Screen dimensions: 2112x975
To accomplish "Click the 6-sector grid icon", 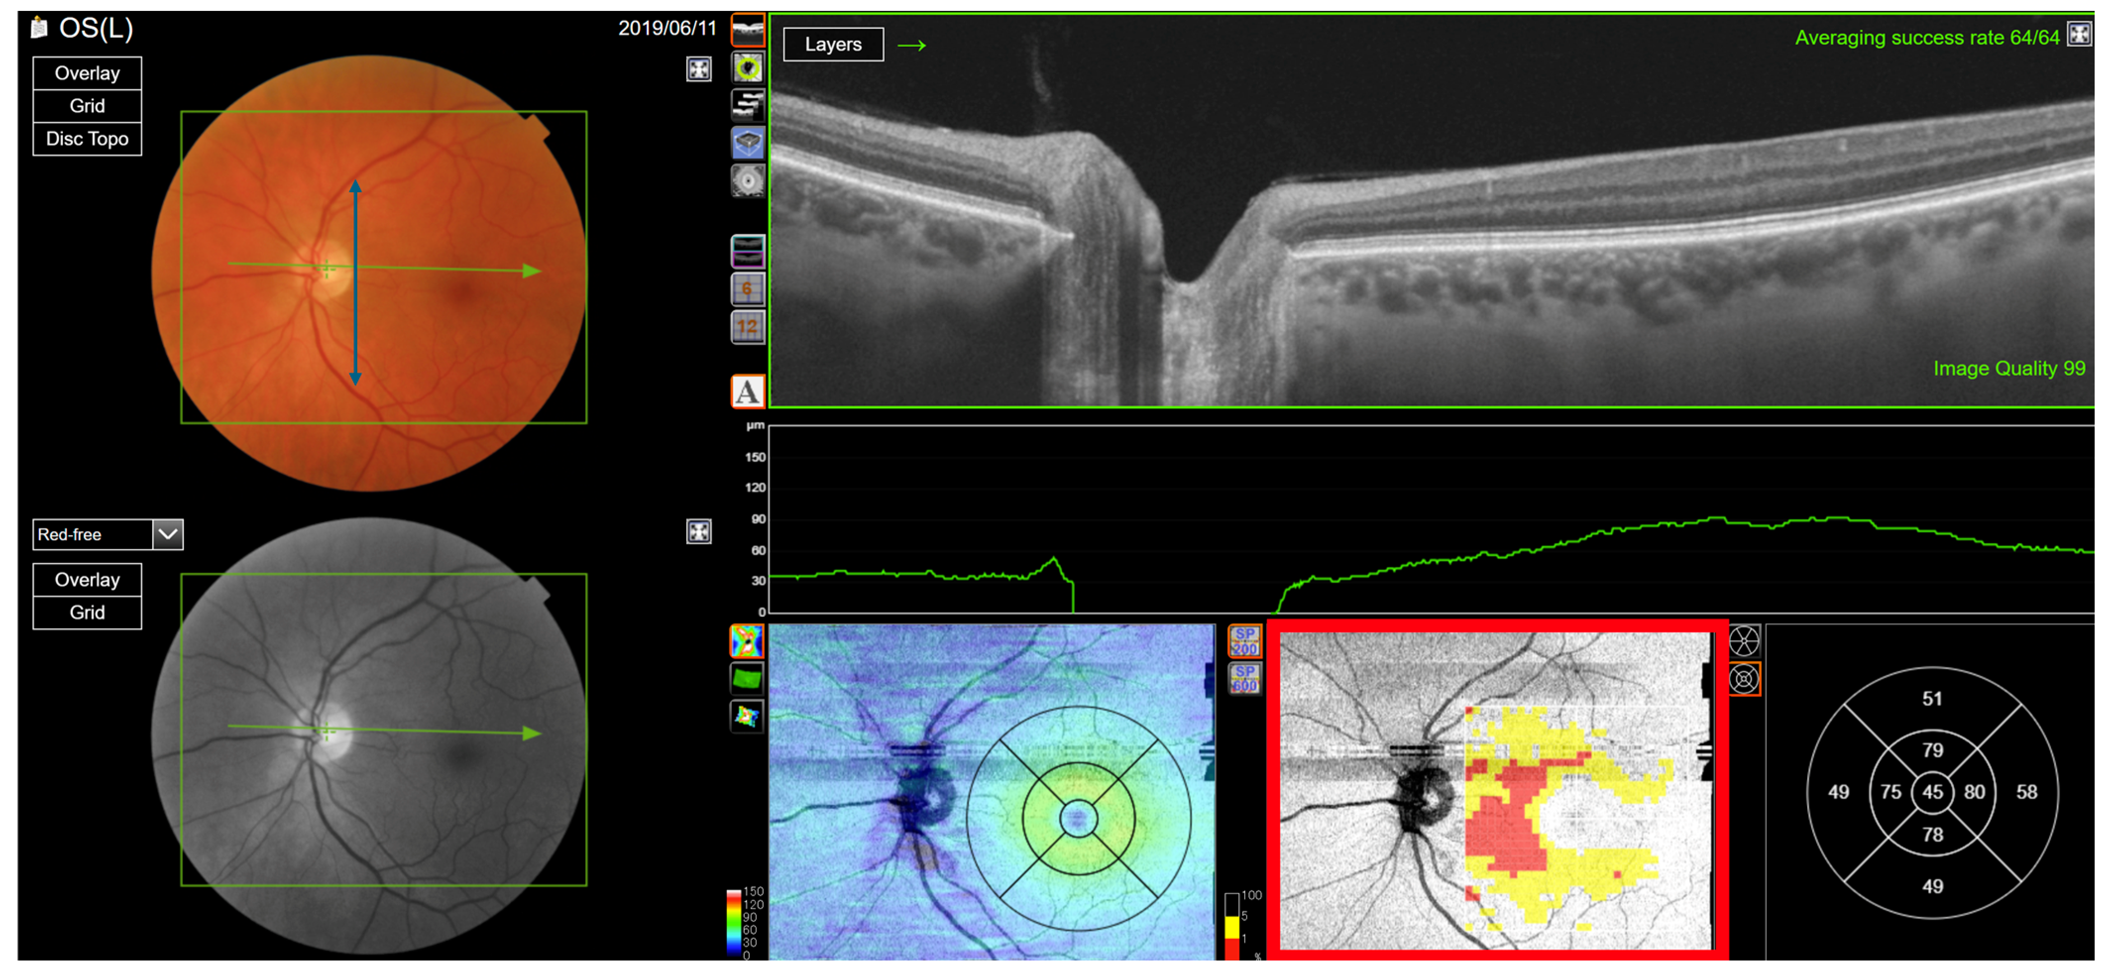I will pos(747,289).
